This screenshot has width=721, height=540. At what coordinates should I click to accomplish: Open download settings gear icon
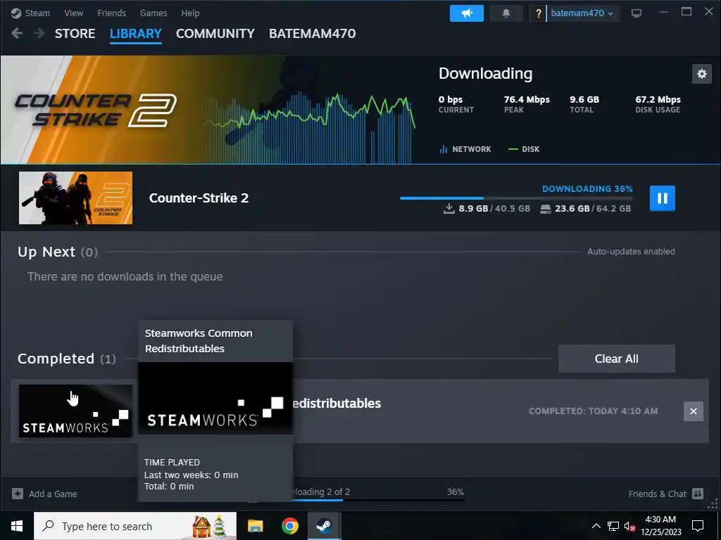pyautogui.click(x=702, y=74)
